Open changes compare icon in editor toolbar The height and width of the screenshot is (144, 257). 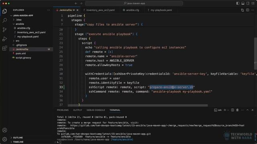pos(243,10)
